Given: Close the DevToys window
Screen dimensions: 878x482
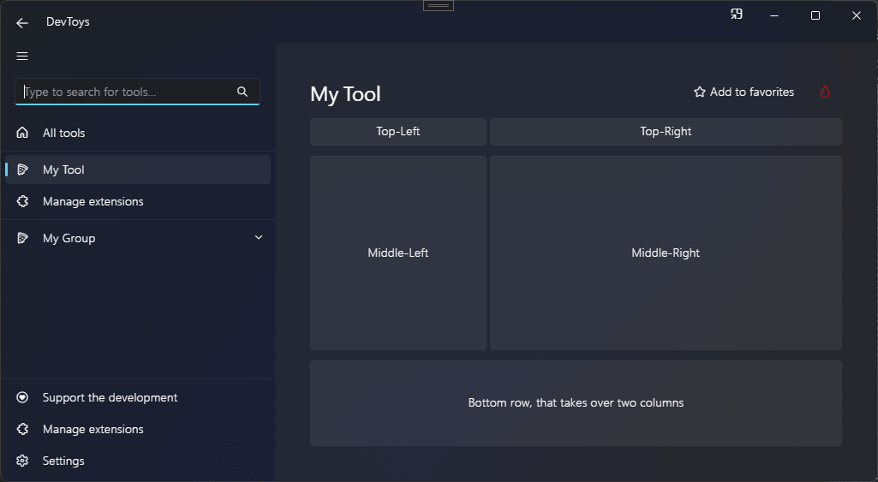Looking at the screenshot, I should point(857,15).
